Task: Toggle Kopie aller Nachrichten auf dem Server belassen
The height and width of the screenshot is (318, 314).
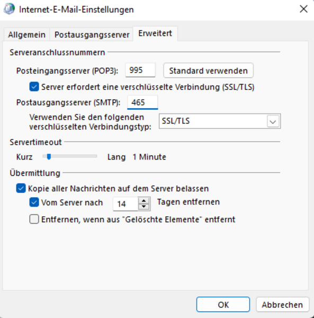Action: coord(21,188)
